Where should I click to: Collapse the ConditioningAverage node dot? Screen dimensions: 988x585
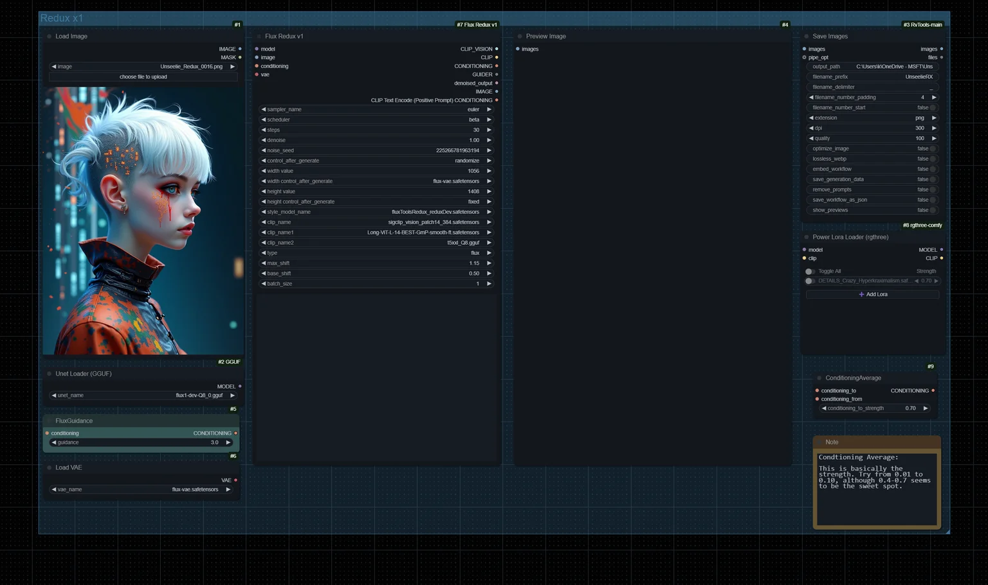[819, 378]
